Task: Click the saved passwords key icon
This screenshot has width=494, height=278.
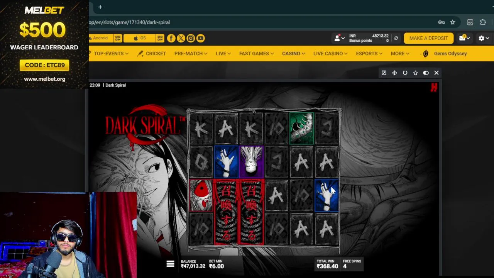Action: (x=442, y=22)
